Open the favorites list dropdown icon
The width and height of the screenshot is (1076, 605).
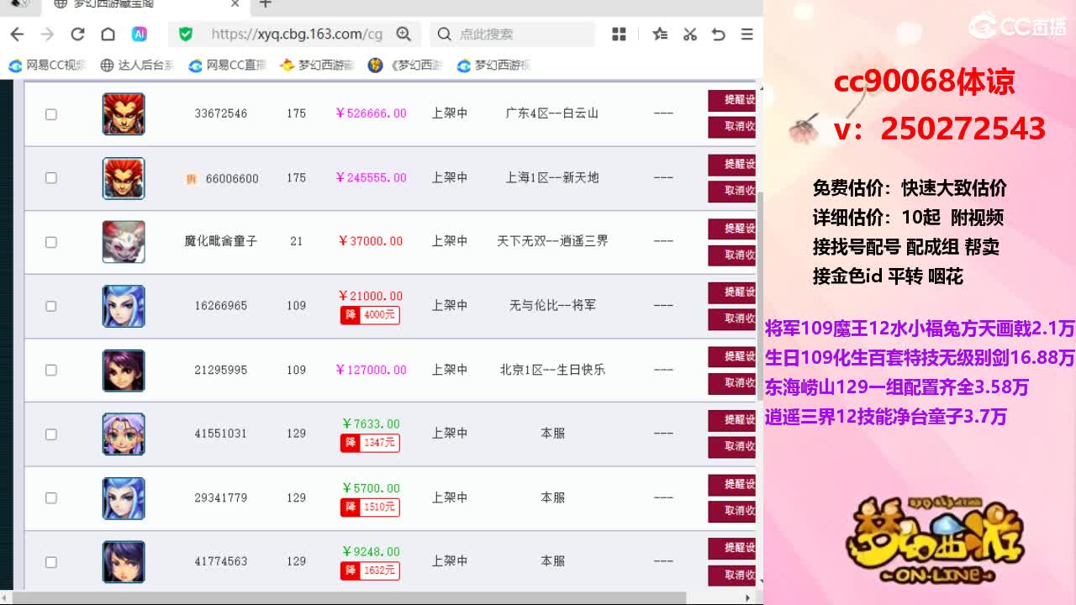[x=661, y=34]
